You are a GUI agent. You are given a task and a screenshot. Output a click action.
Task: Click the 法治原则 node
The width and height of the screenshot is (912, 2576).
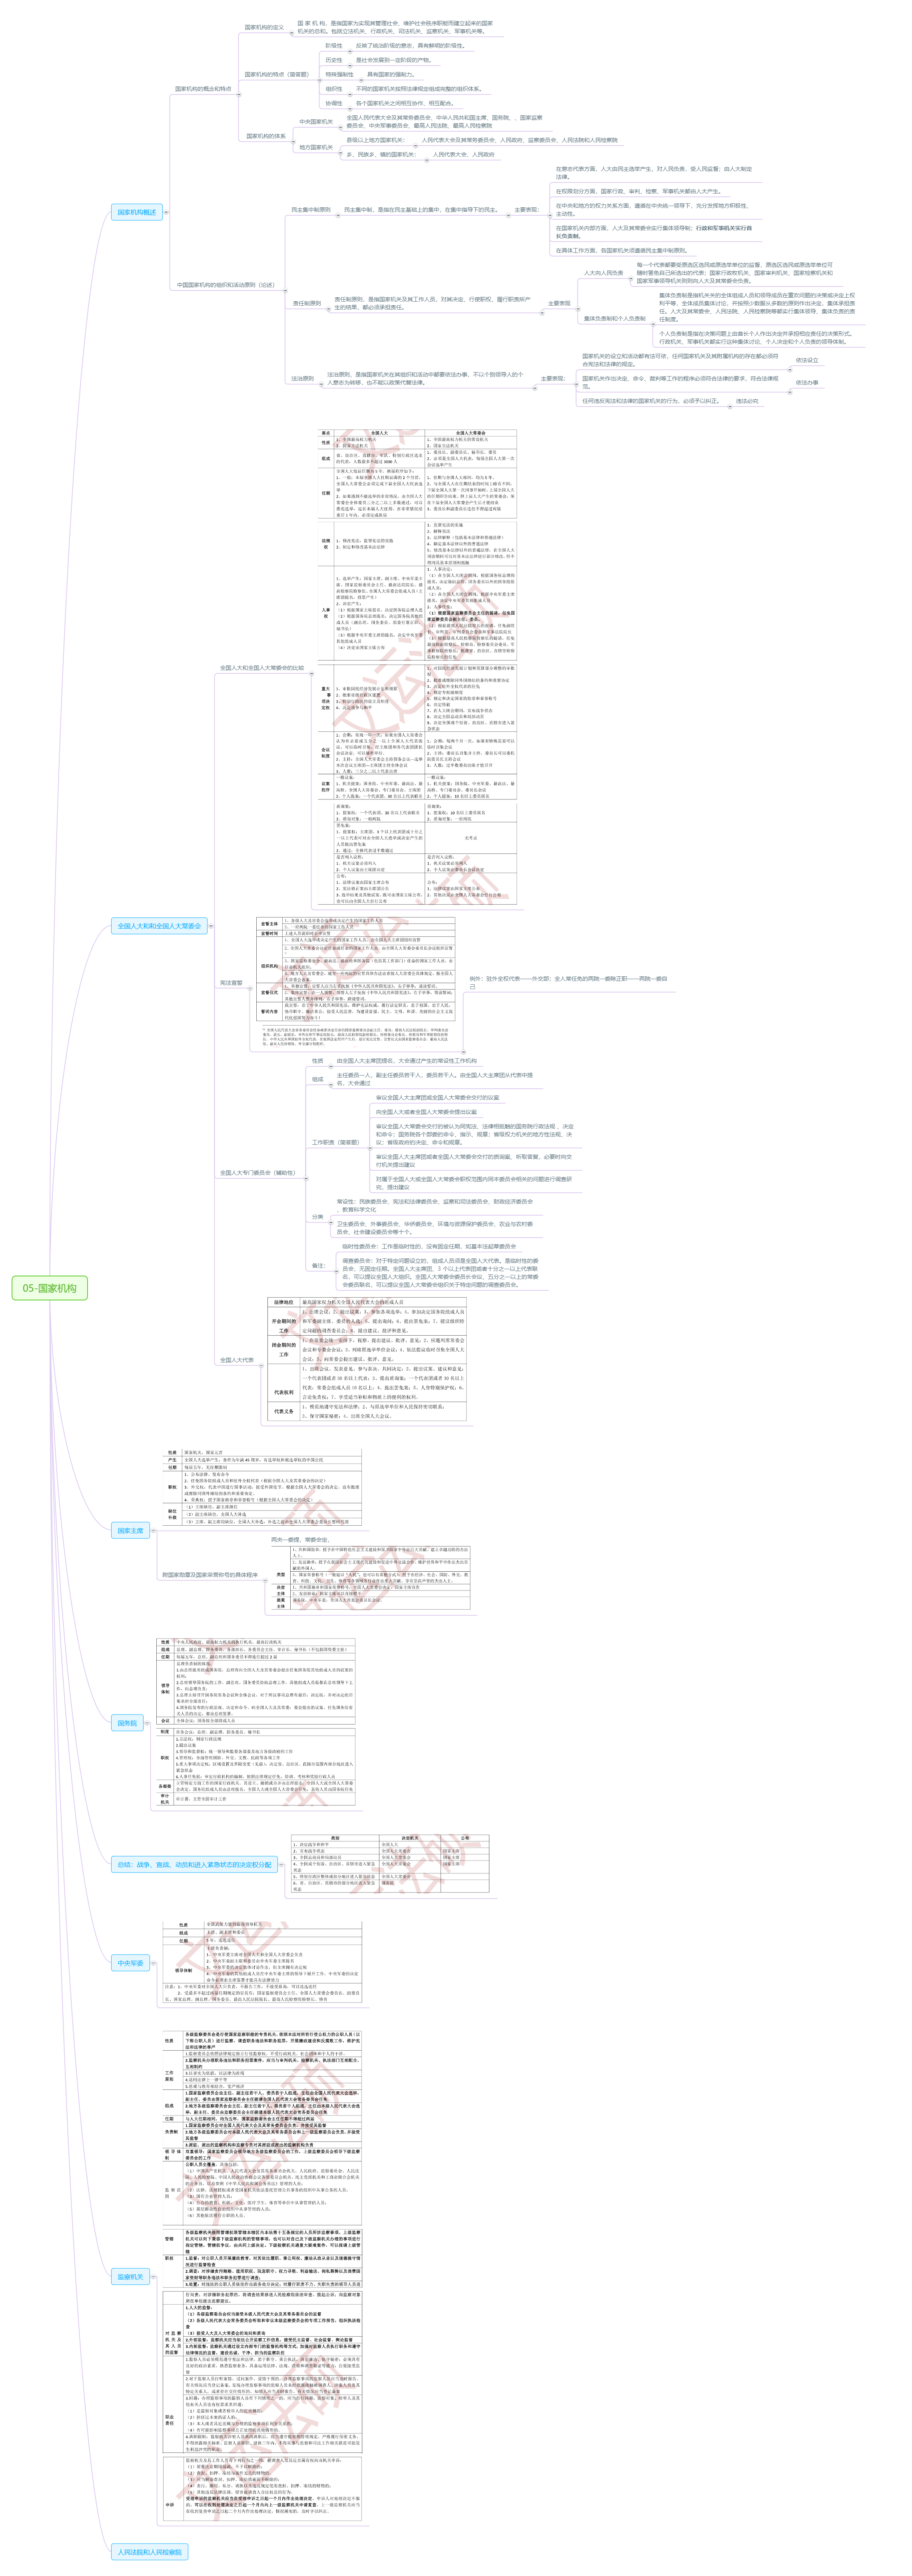click(303, 379)
